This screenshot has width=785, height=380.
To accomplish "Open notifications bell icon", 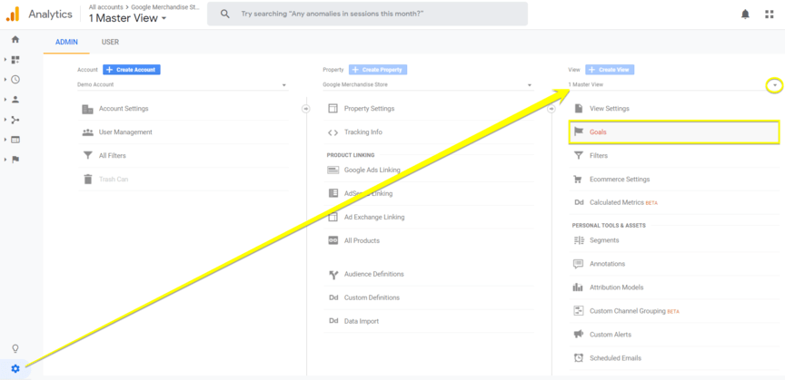I will [745, 14].
